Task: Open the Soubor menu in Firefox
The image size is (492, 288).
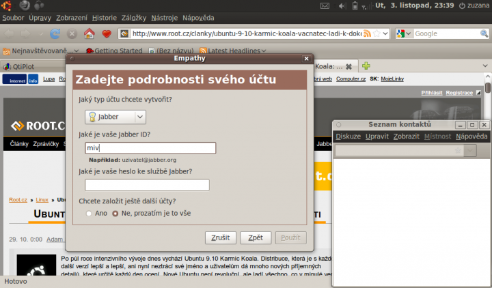Action: pos(13,18)
